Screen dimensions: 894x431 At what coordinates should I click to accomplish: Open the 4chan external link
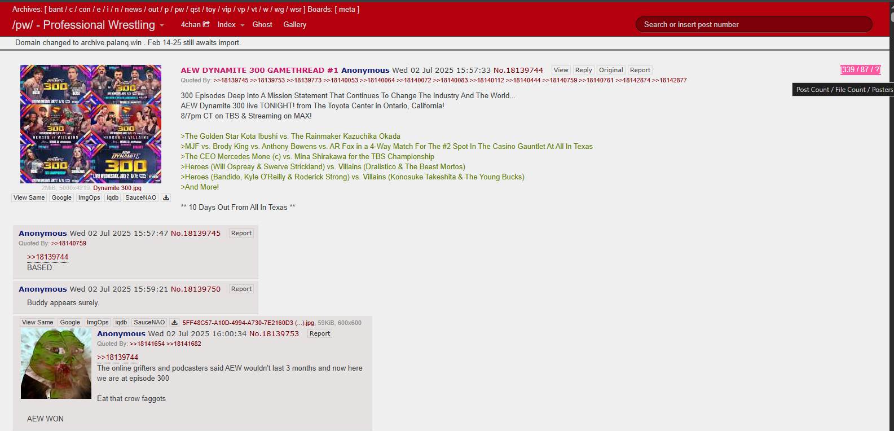[x=195, y=24]
